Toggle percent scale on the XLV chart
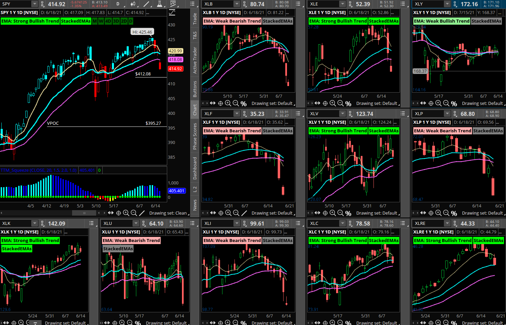The height and width of the screenshot is (325, 506). [348, 213]
